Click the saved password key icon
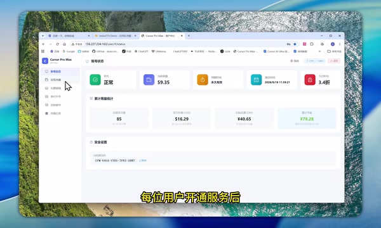Viewport: 381px width, 228px height. coord(288,44)
